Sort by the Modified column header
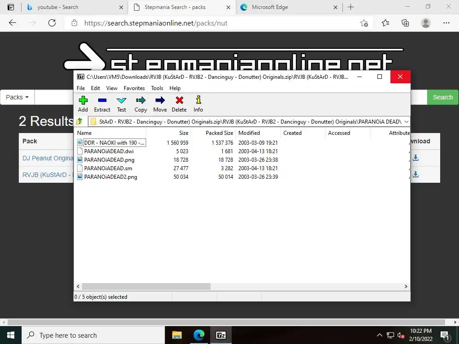The height and width of the screenshot is (344, 459). (x=258, y=133)
